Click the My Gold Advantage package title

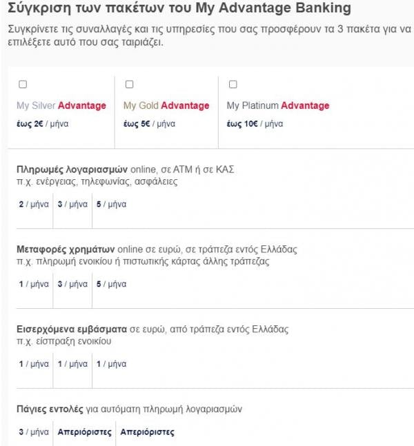click(166, 105)
